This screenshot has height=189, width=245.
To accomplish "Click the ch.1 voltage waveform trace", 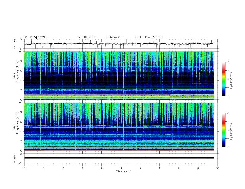I will [119, 44].
